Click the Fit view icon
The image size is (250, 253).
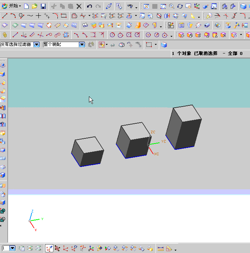click(146, 6)
